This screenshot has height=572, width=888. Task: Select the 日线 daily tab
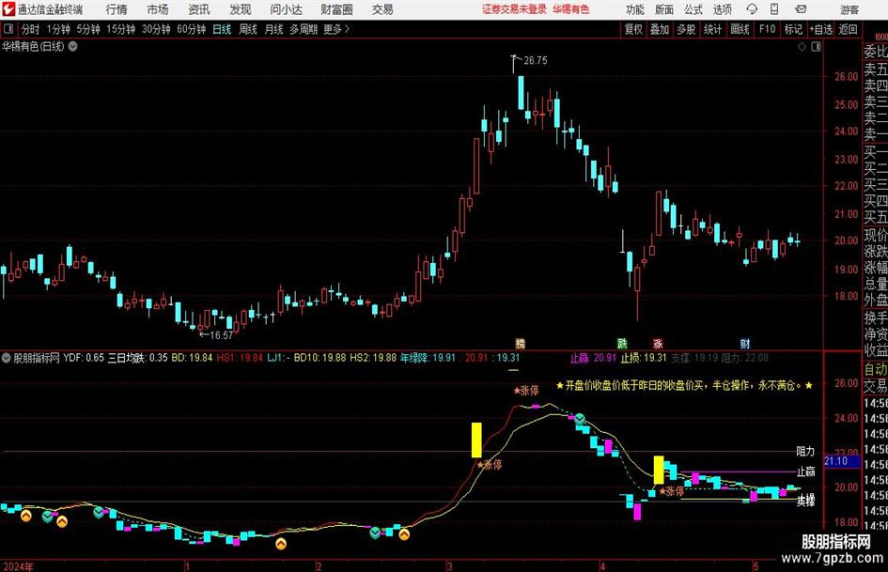[222, 29]
